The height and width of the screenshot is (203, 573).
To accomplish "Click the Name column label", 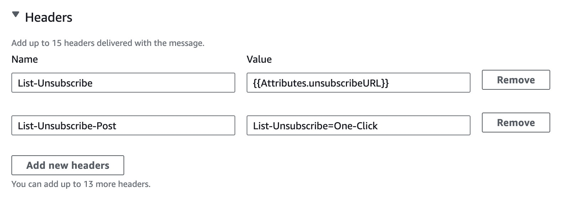I will click(25, 59).
